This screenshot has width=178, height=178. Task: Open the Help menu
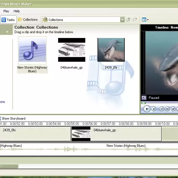coord(17,11)
